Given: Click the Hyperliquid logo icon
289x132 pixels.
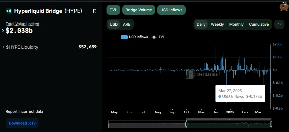Looking at the screenshot, I should point(9,11).
